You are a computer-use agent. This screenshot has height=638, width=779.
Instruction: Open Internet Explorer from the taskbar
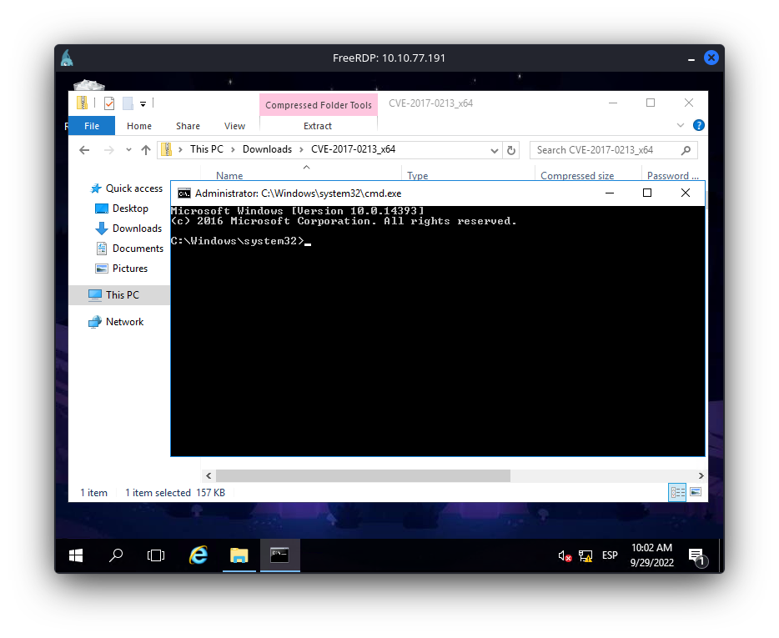(199, 555)
